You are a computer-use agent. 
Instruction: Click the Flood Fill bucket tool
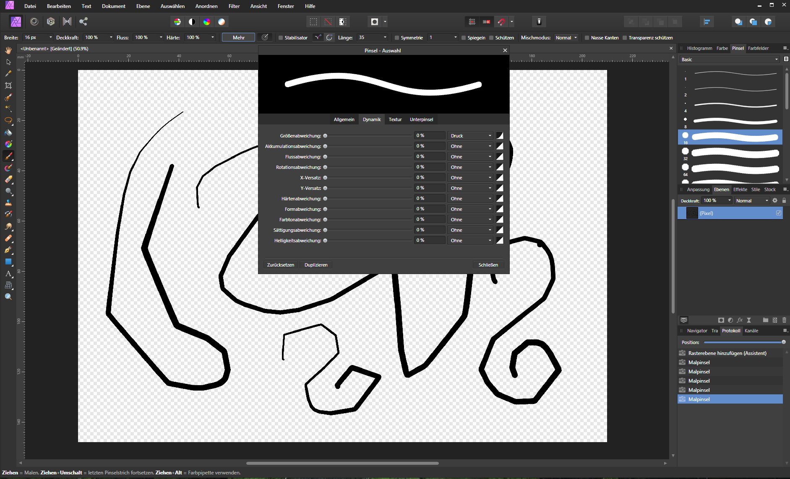(x=8, y=132)
